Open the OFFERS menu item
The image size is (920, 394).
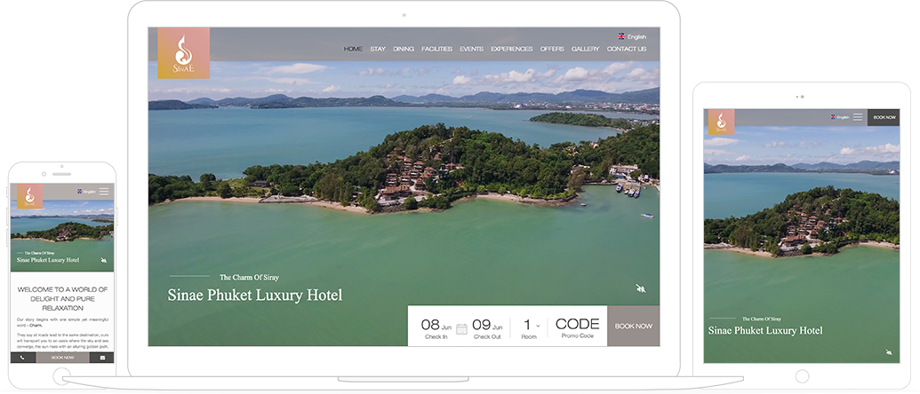552,49
